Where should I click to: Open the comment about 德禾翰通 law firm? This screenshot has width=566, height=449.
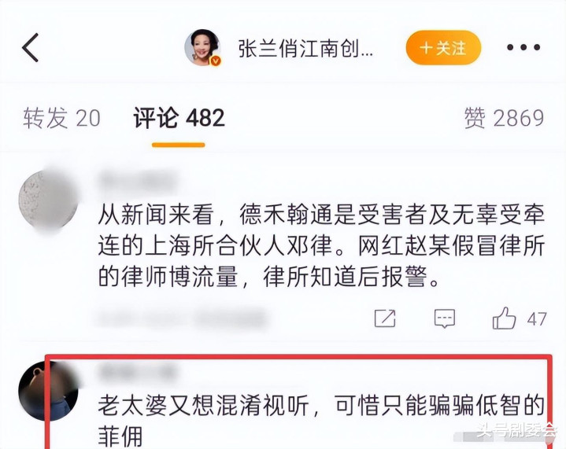click(321, 246)
